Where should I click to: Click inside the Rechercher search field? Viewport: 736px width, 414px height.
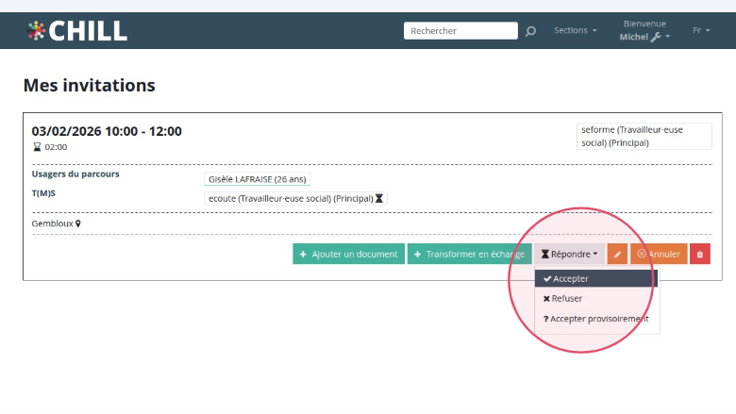pos(460,31)
